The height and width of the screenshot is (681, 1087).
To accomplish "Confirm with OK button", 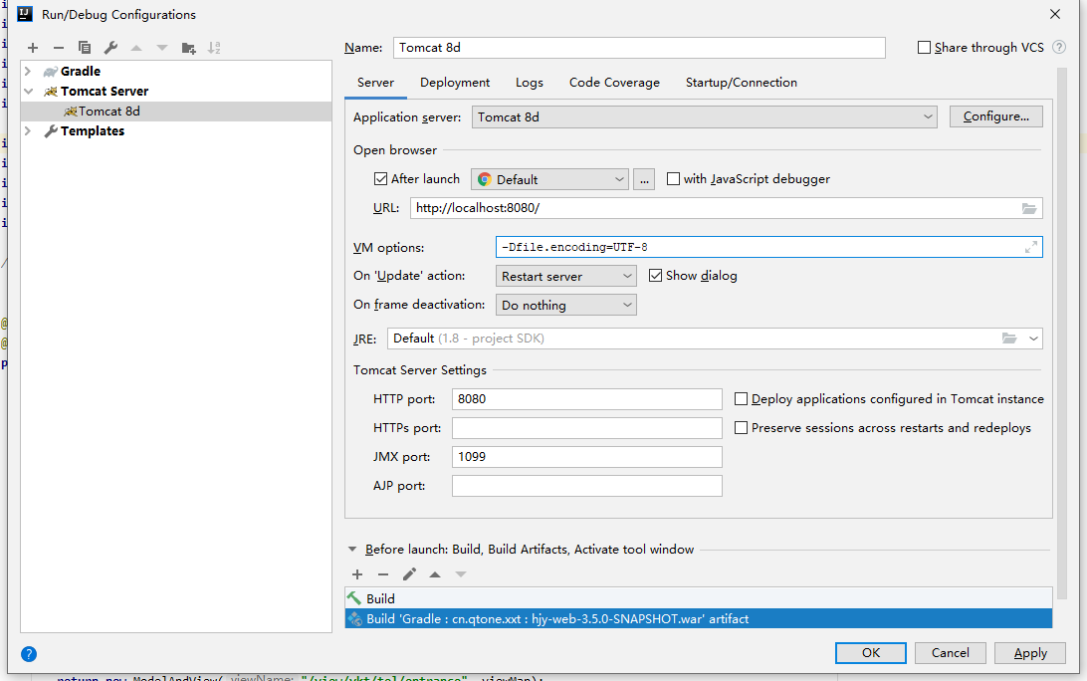I will [x=871, y=652].
